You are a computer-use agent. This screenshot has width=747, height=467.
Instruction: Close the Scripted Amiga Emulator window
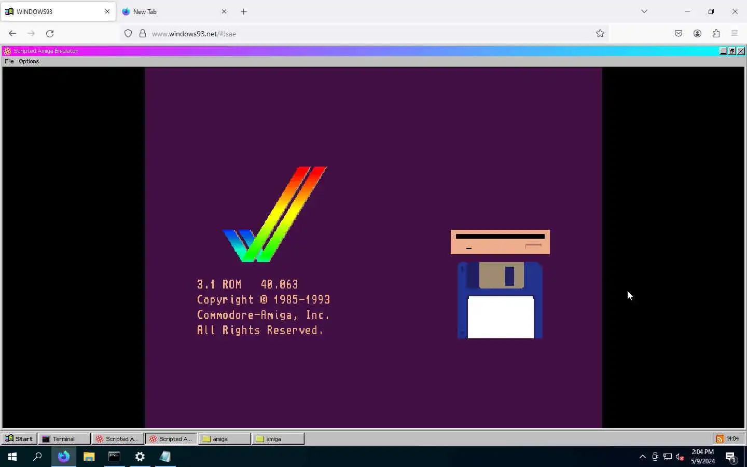point(741,51)
